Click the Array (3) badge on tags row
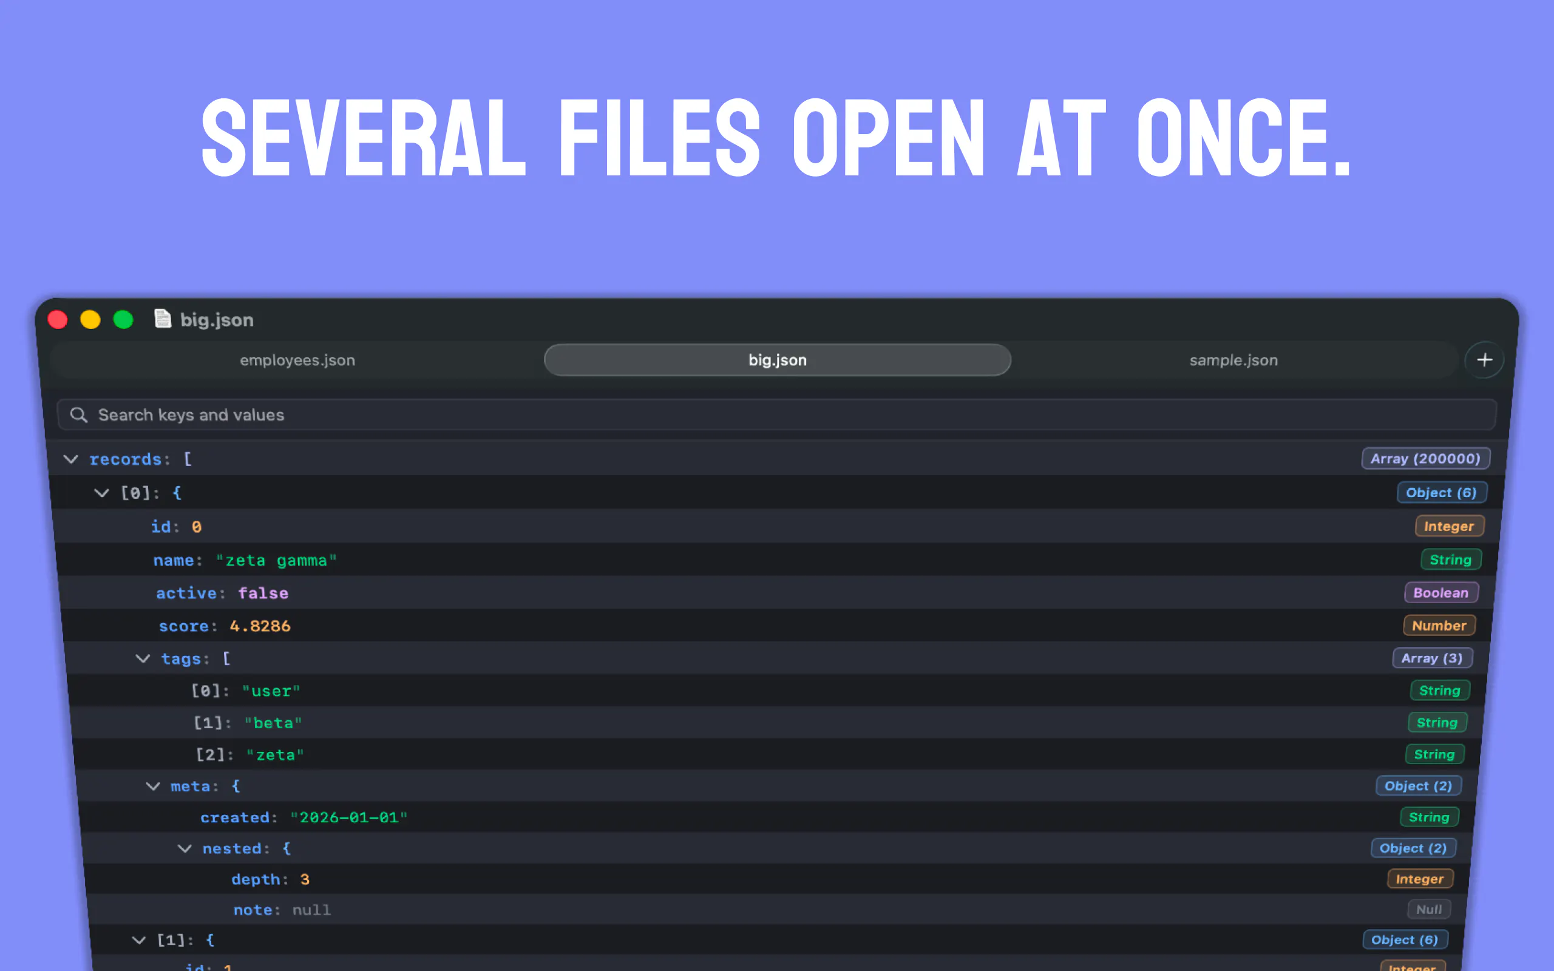Viewport: 1554px width, 971px height. (x=1432, y=658)
